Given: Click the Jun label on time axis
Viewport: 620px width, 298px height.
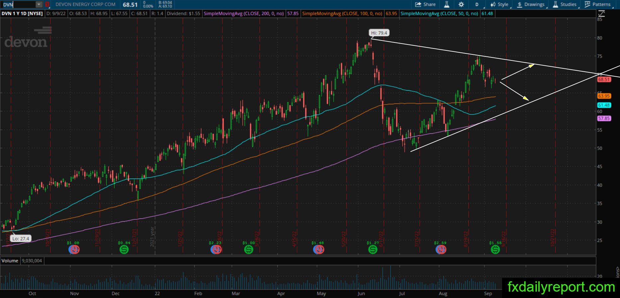Looking at the screenshot, I should [361, 293].
